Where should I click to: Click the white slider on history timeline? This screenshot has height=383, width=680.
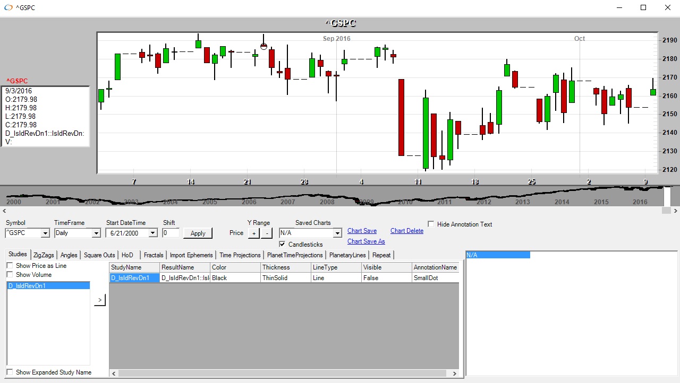click(667, 196)
